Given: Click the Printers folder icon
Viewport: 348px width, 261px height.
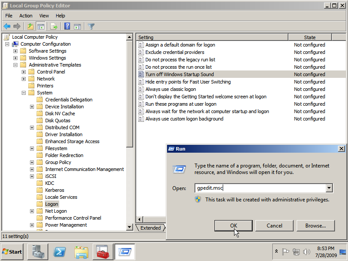Looking at the screenshot, I should point(31,86).
